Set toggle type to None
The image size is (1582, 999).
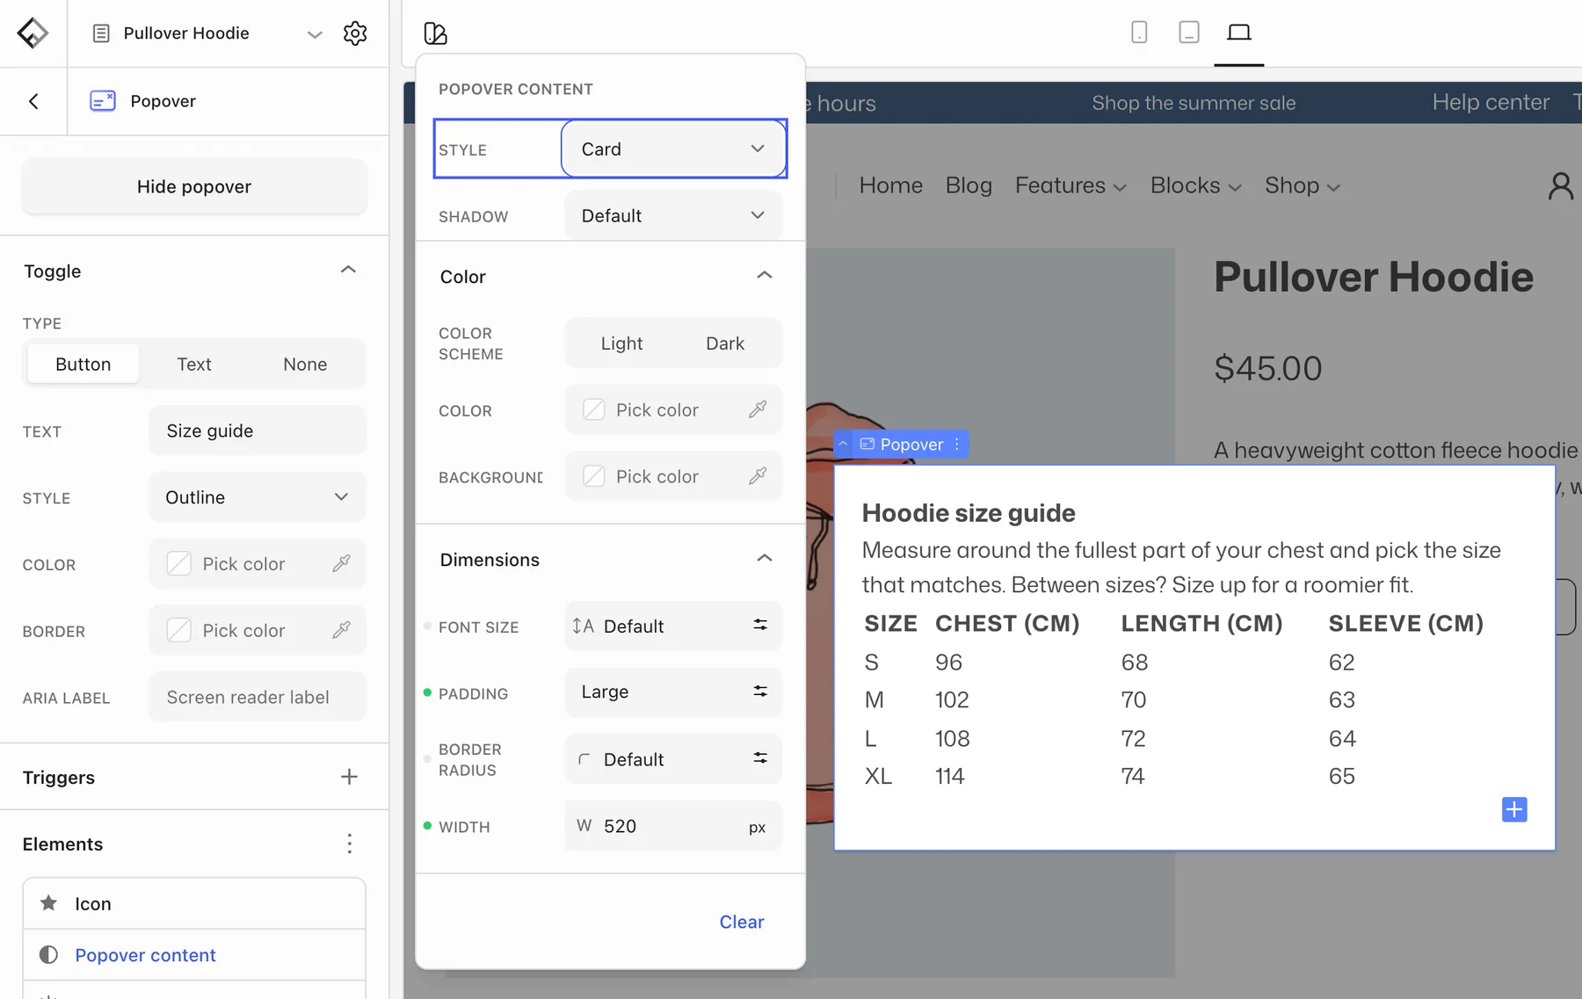click(x=305, y=364)
